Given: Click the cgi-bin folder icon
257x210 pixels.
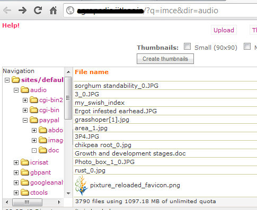Looking at the screenshot, I should [34, 110].
